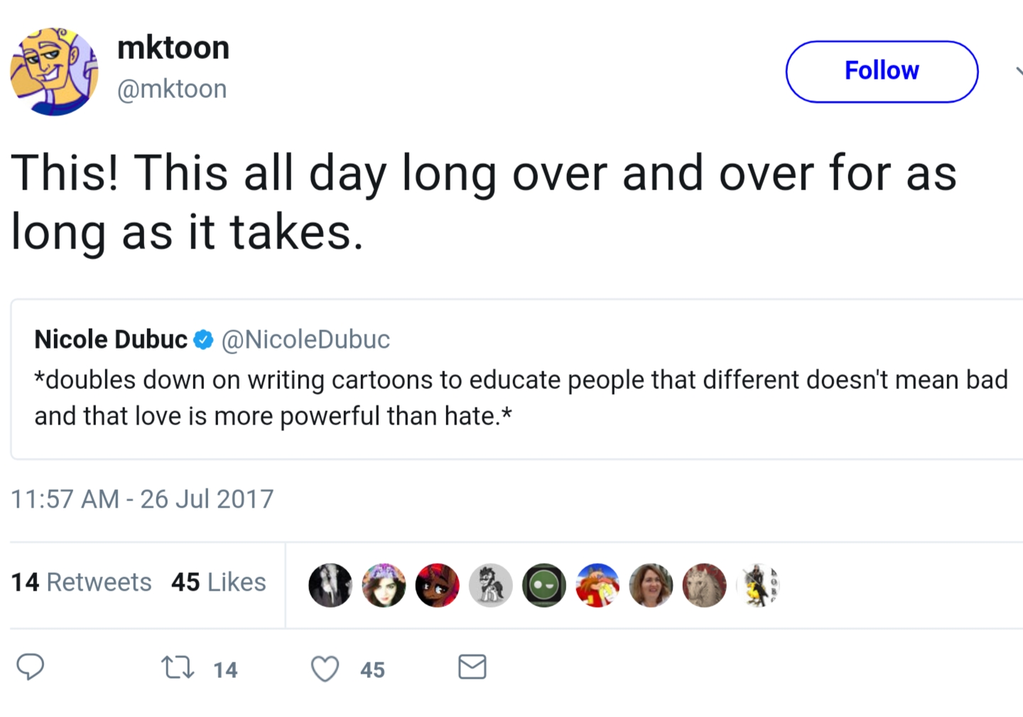
Task: Open the green robot-face liker avatar
Action: click(x=544, y=586)
